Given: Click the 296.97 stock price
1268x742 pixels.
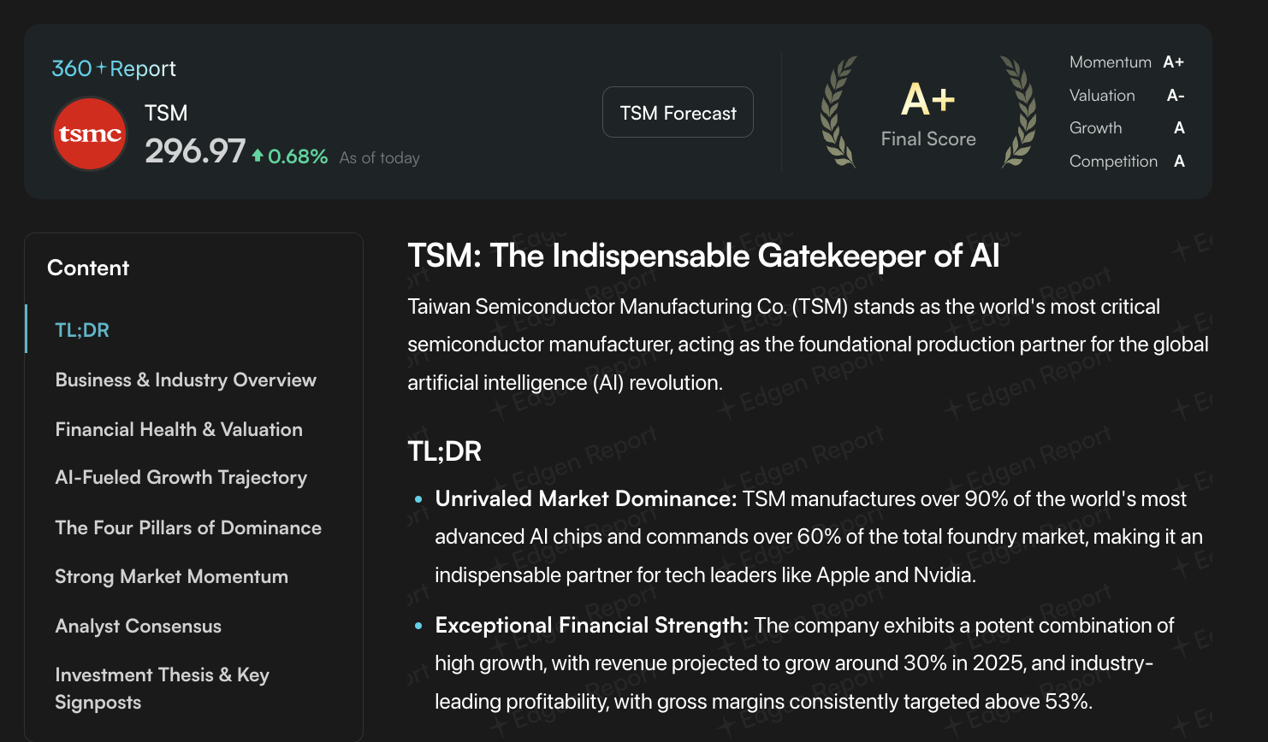Looking at the screenshot, I should tap(195, 152).
